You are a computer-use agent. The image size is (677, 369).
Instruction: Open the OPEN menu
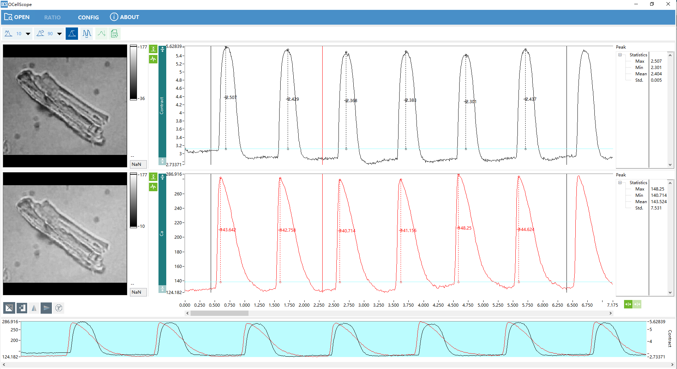(17, 17)
